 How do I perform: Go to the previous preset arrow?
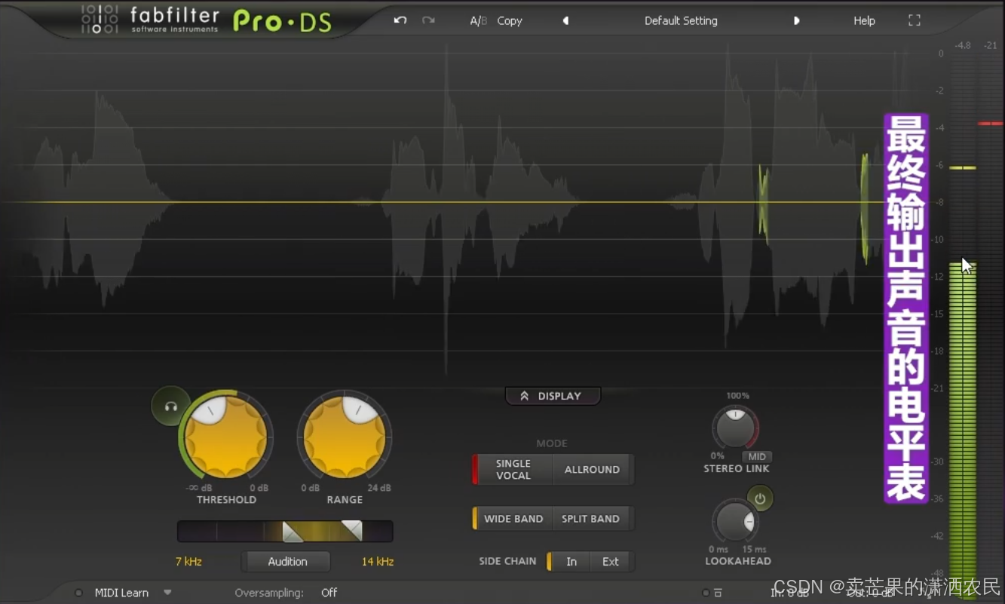pos(565,21)
